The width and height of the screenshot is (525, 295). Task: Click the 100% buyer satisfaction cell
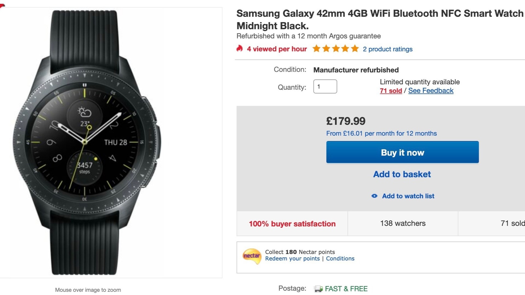[x=292, y=224]
